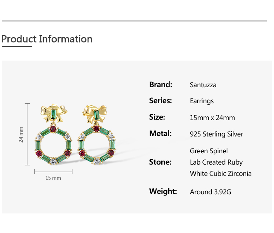Click the Green Spinel stone entry
The image size is (274, 233).
pyautogui.click(x=209, y=151)
